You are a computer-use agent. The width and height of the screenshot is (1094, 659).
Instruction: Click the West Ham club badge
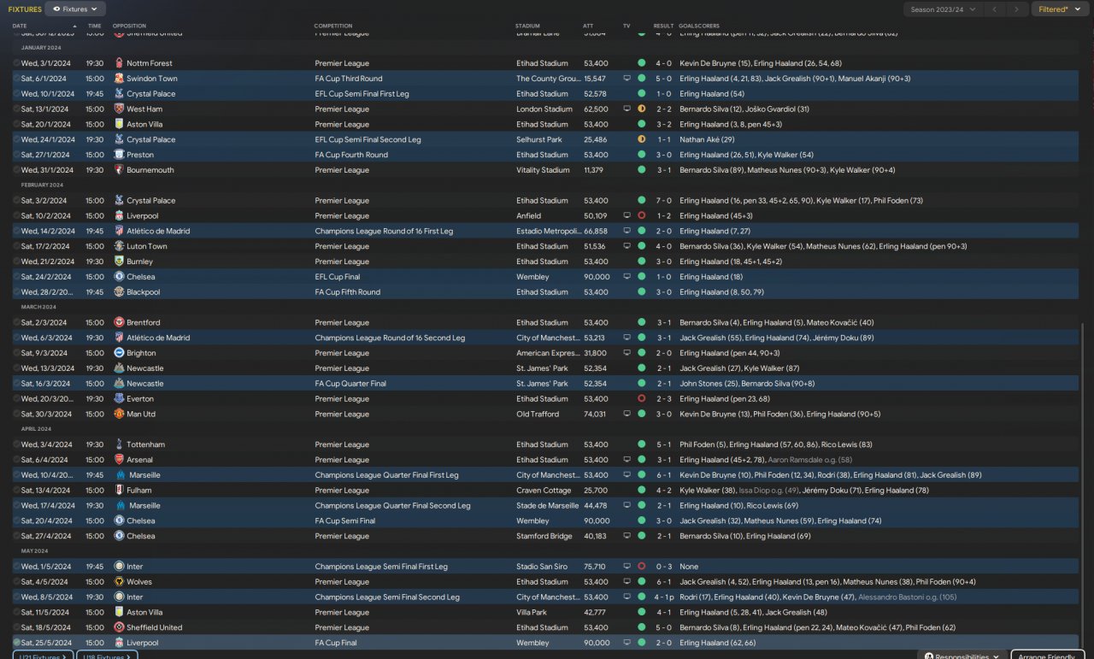click(119, 109)
